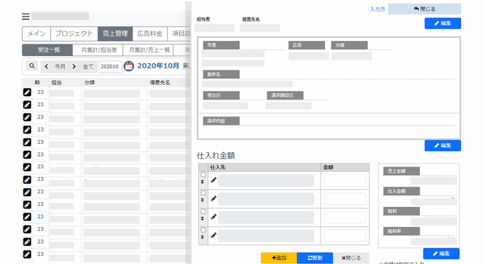Go to next month with right chevron
Screen dimensions: 485x264
click(74, 66)
